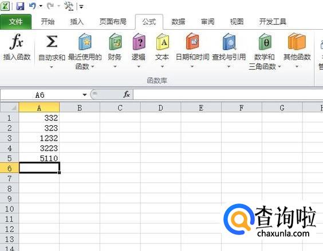Switch to the Page Layout (页面布局) tab
The image size is (323, 251).
(113, 22)
